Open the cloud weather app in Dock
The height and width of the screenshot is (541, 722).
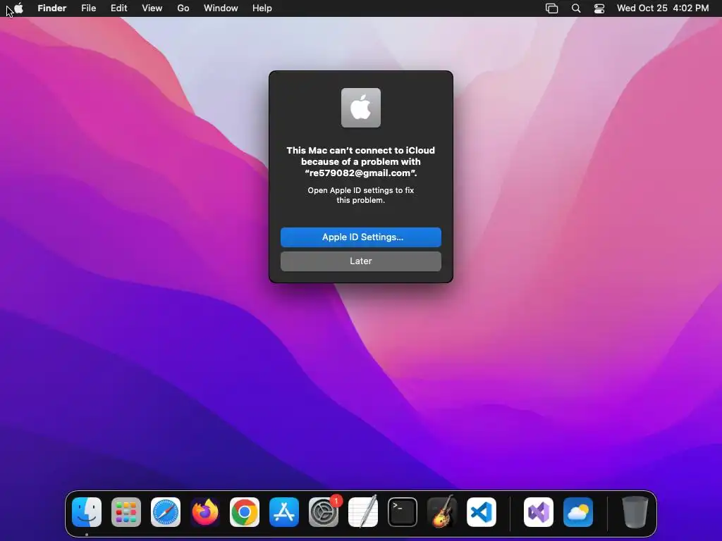click(x=578, y=512)
